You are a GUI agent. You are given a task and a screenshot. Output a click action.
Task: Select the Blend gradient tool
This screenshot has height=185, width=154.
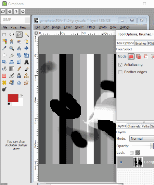tap(12, 69)
